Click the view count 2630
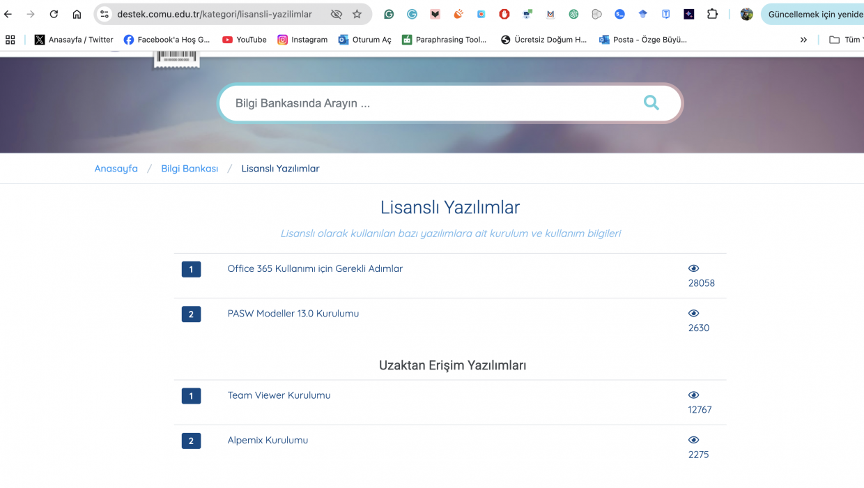 point(699,328)
